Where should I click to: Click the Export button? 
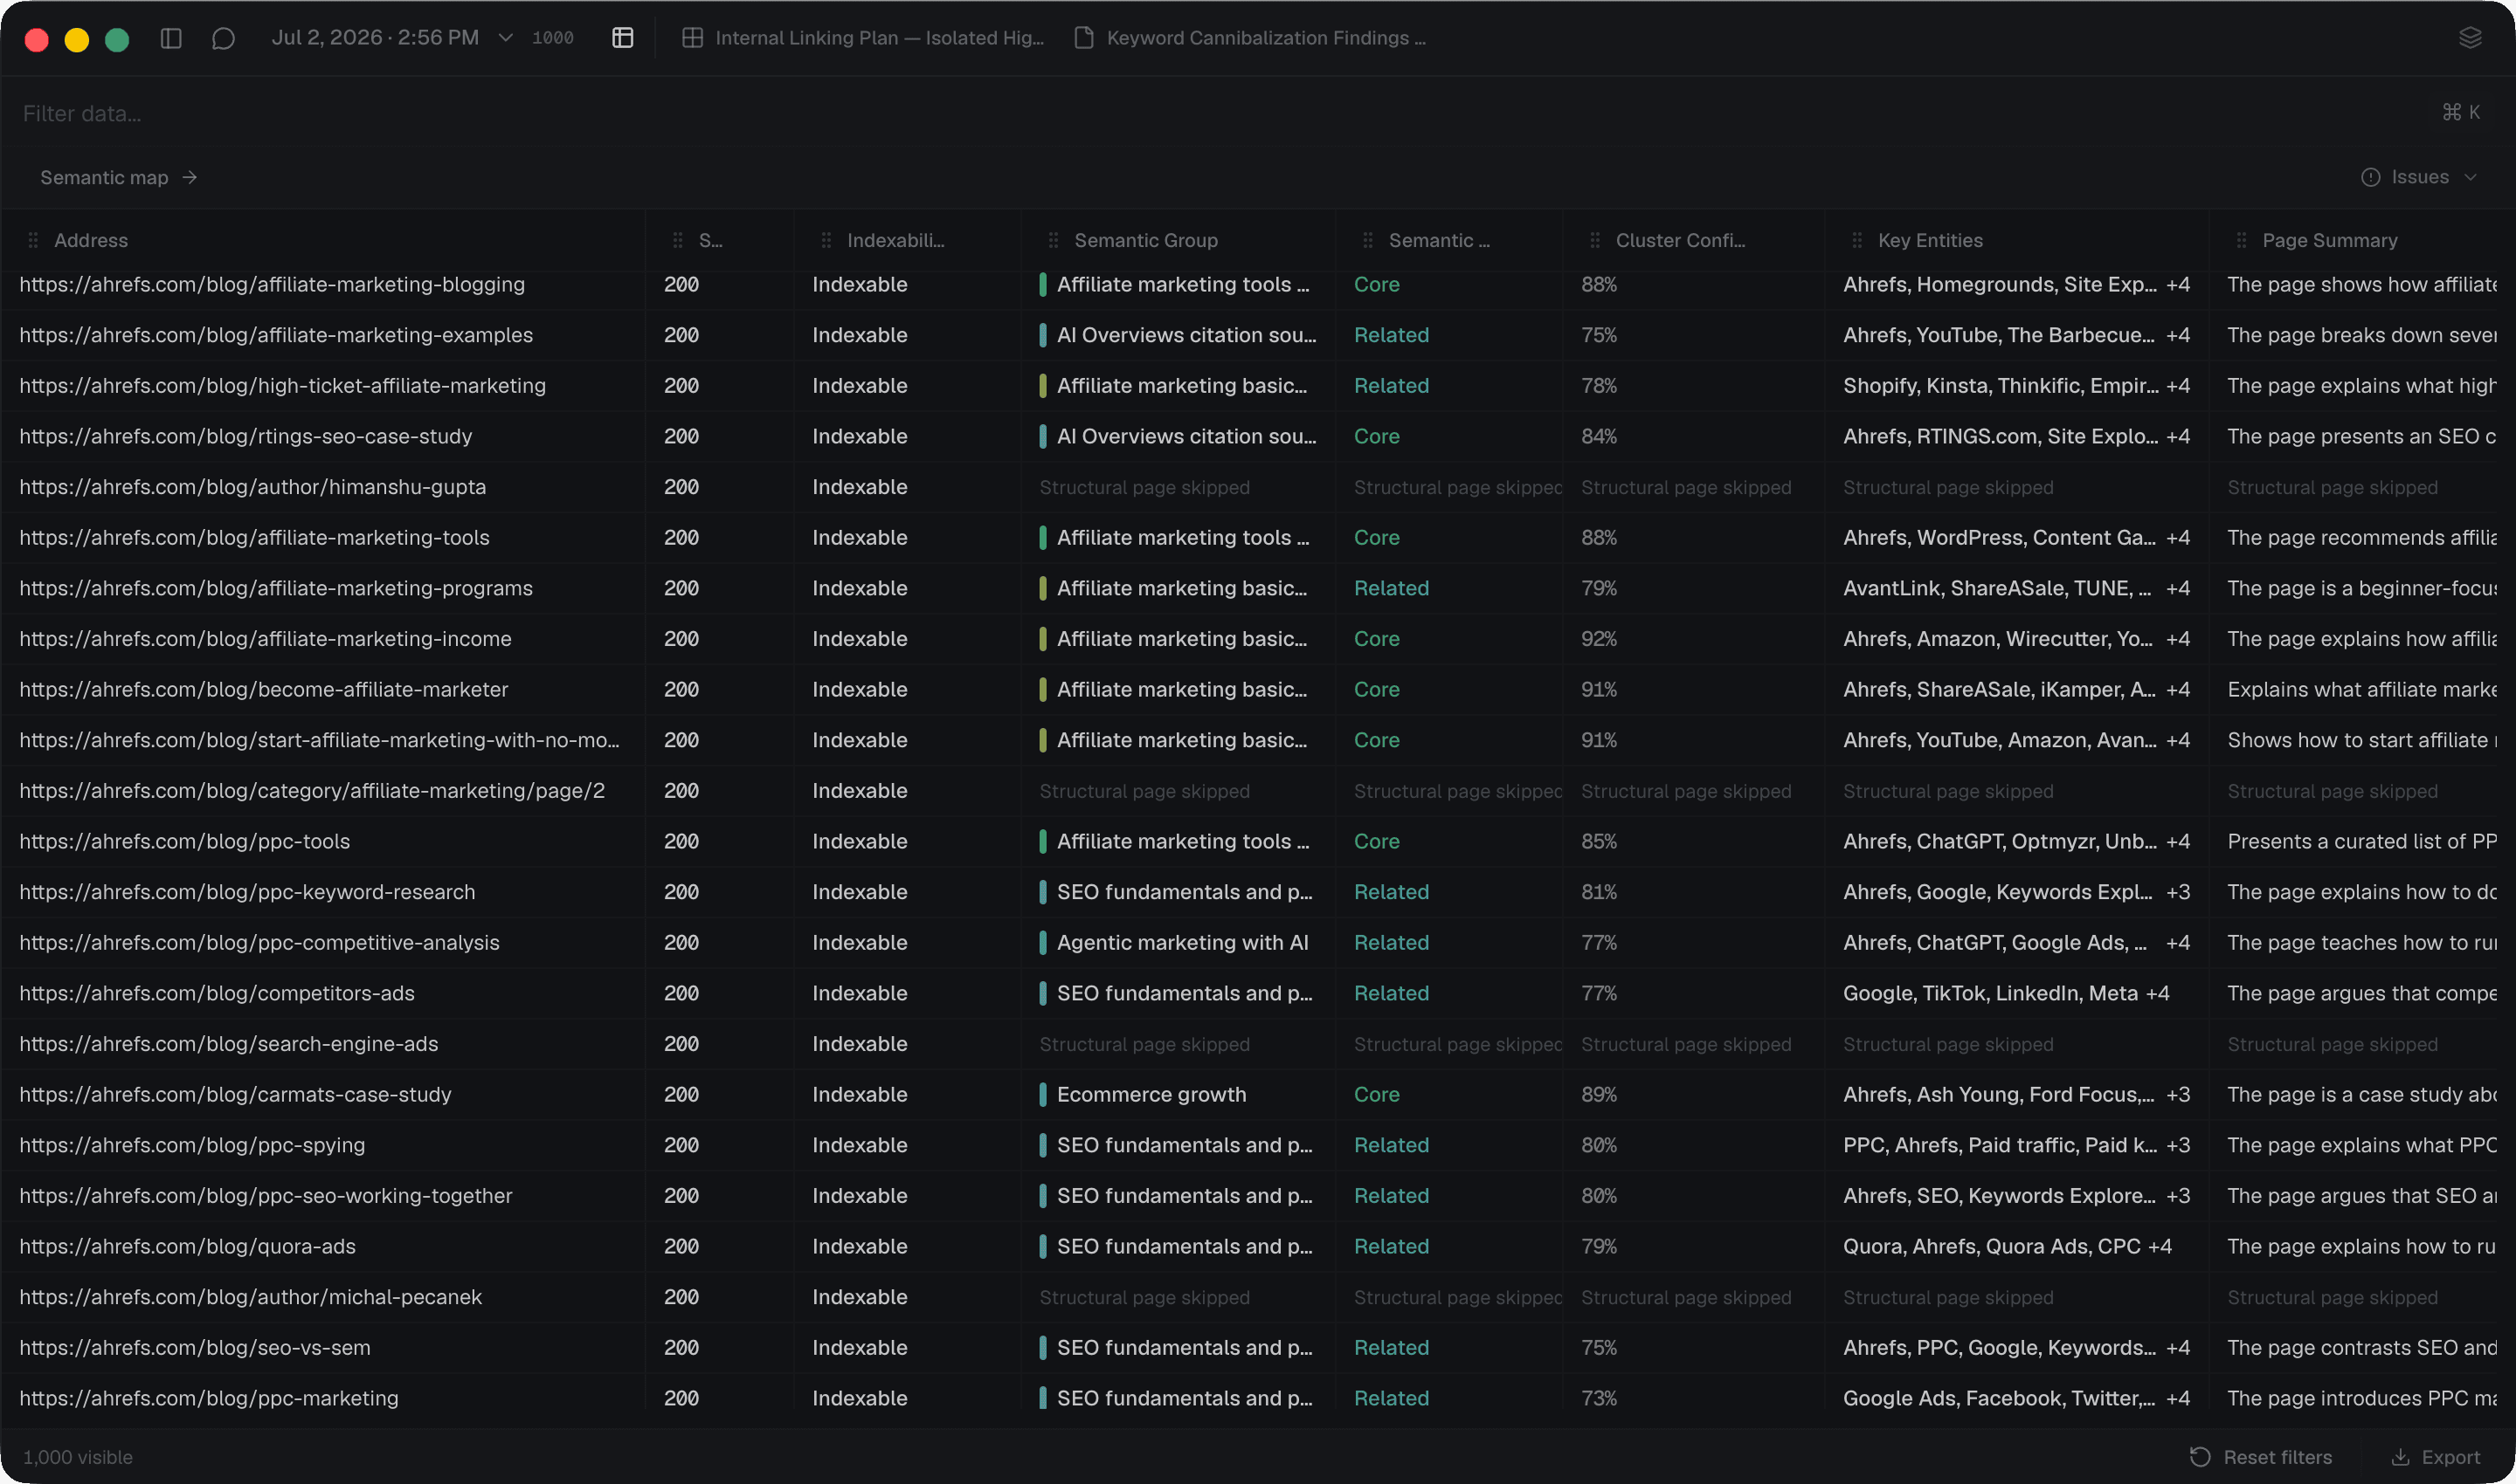(2435, 1457)
